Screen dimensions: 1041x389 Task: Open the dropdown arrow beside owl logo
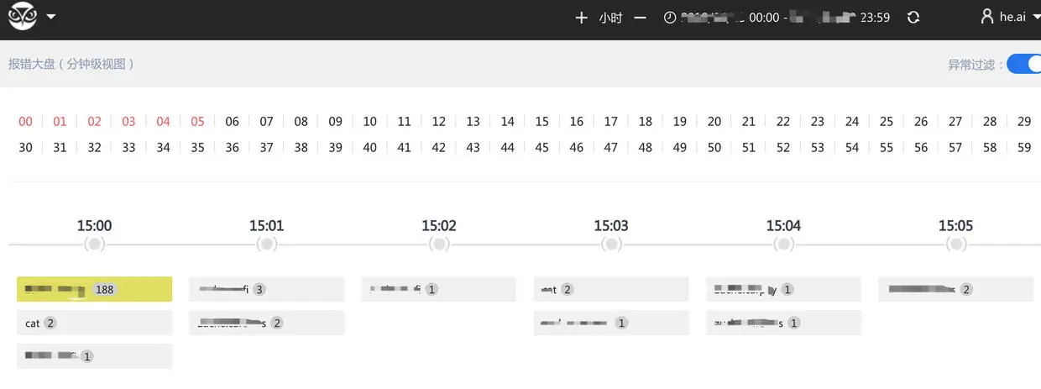(52, 17)
